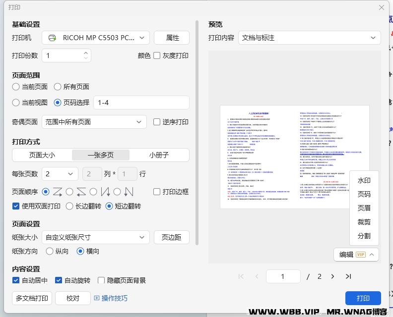The image size is (393, 317).
Task: Click 多文档打印 button
Action: [x=32, y=298]
